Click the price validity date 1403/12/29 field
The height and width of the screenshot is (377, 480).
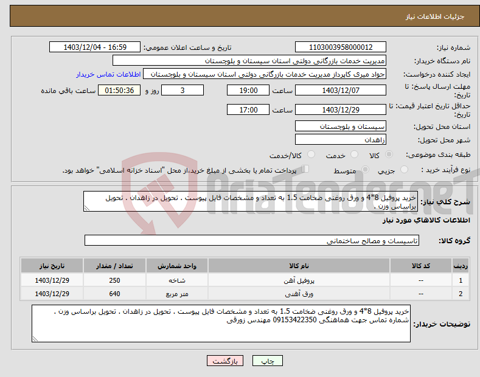341,109
